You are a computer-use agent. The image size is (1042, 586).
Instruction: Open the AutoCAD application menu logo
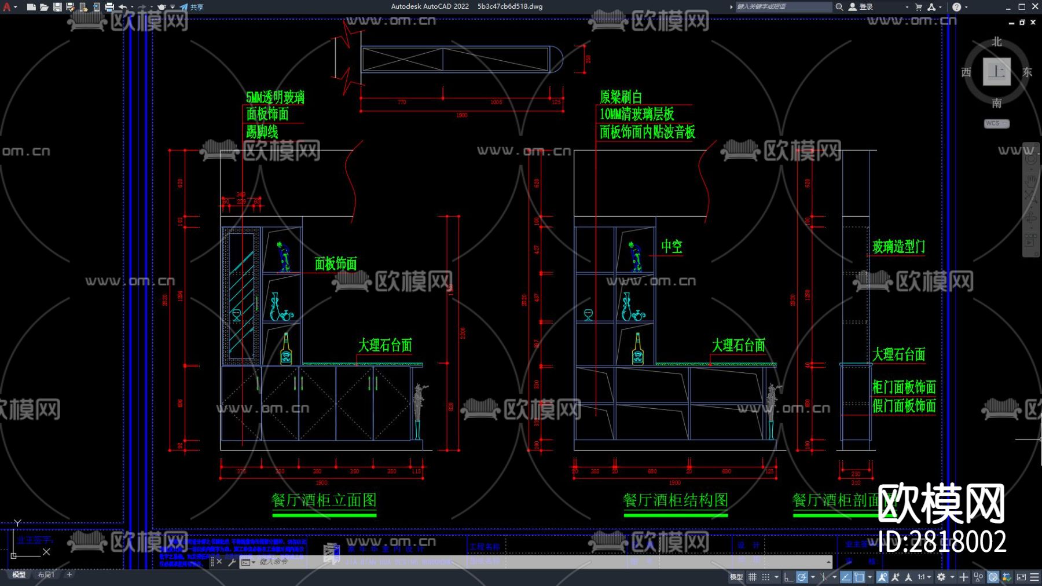click(6, 7)
